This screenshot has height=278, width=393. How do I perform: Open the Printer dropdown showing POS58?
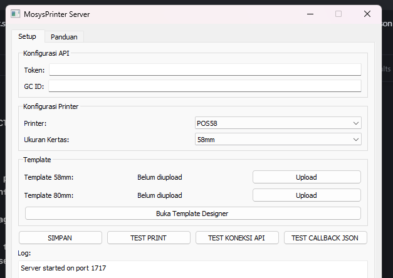pyautogui.click(x=278, y=123)
